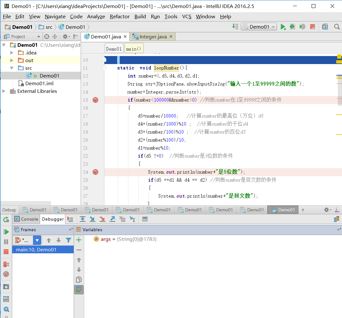Click Show Execution Point icon
Image resolution: width=342 pixels, height=318 pixels.
coord(70,219)
